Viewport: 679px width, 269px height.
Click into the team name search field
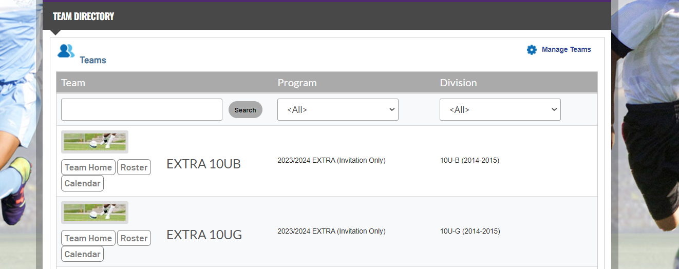[141, 110]
